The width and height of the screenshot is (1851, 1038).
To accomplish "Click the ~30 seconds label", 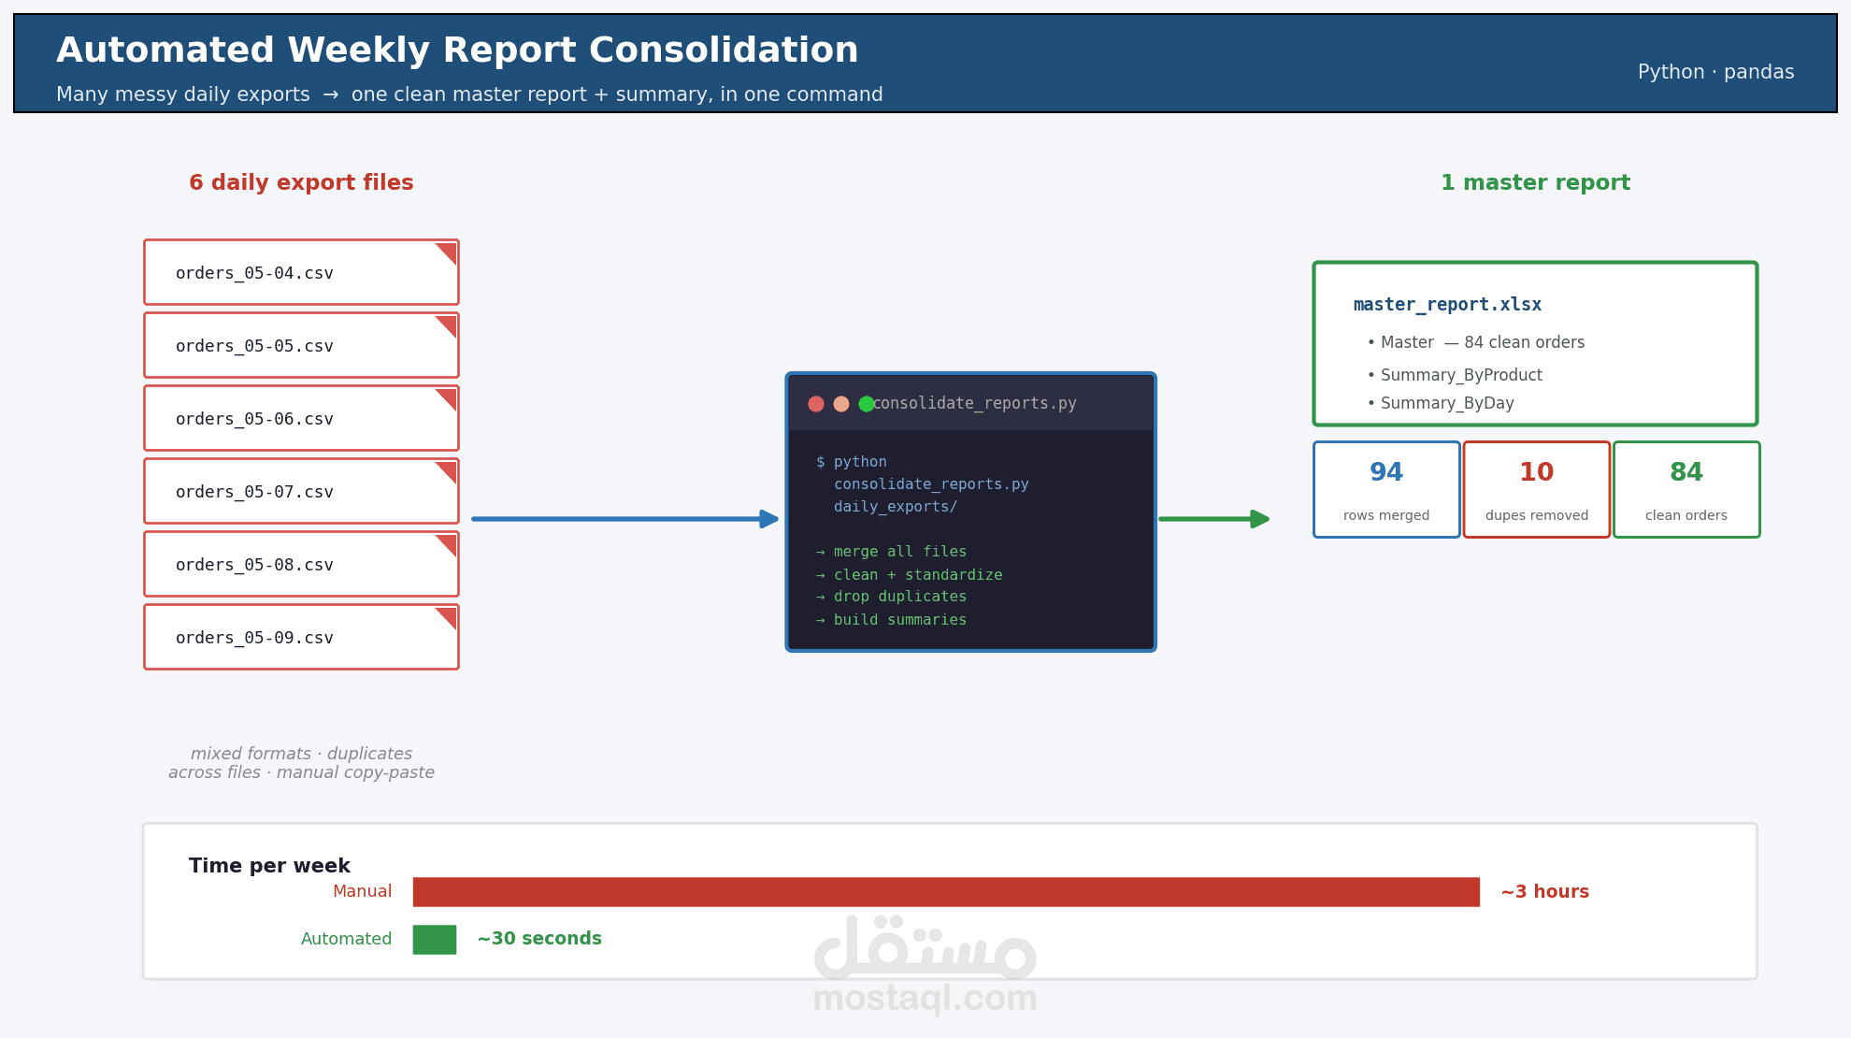I will [x=539, y=939].
